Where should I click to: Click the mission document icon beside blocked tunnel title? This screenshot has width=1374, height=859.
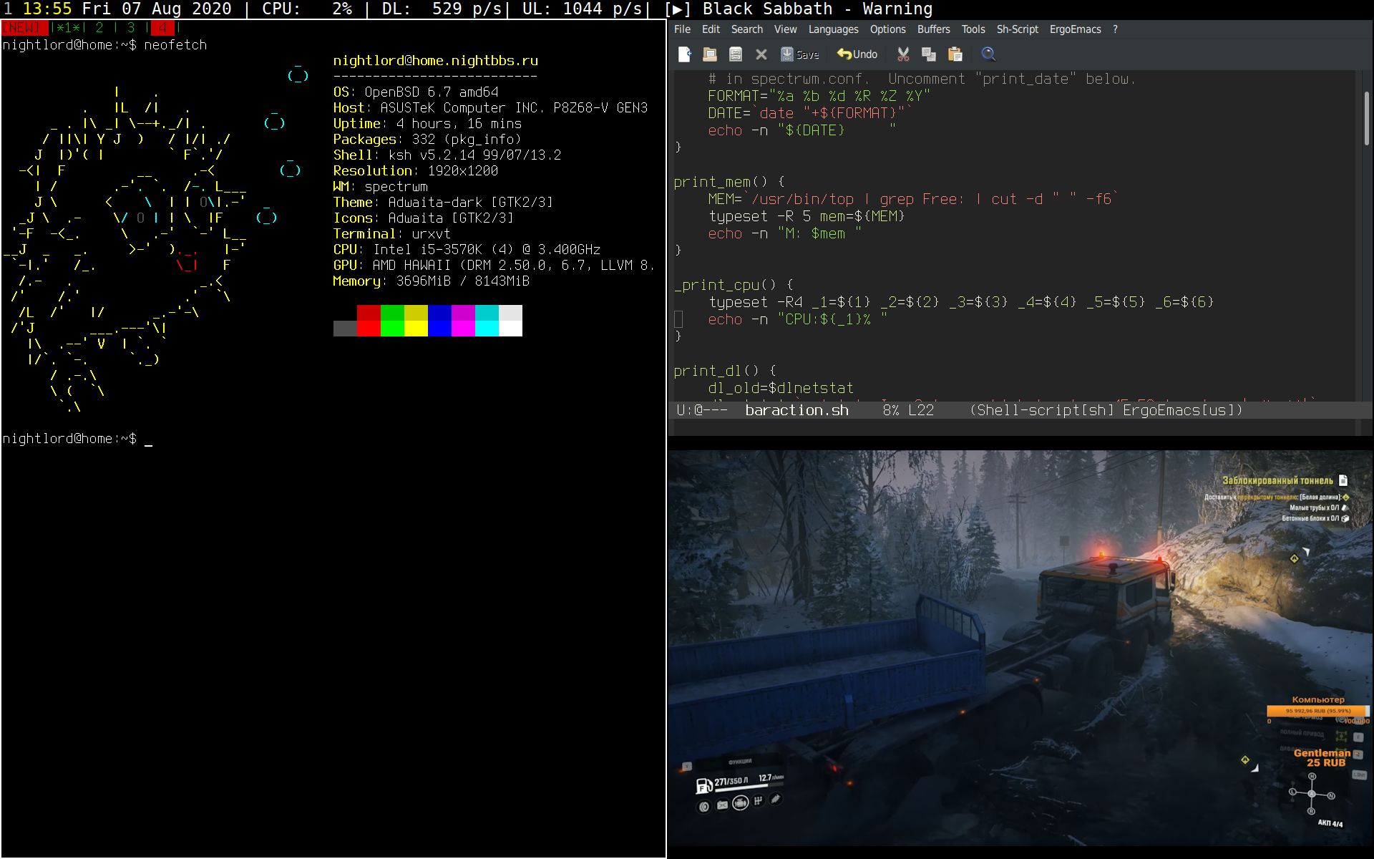pyautogui.click(x=1343, y=480)
